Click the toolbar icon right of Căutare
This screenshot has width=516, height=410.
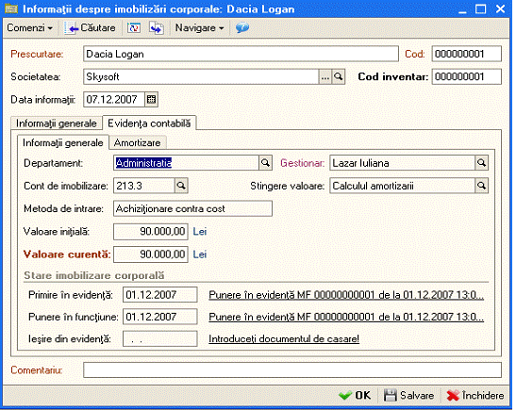click(134, 28)
